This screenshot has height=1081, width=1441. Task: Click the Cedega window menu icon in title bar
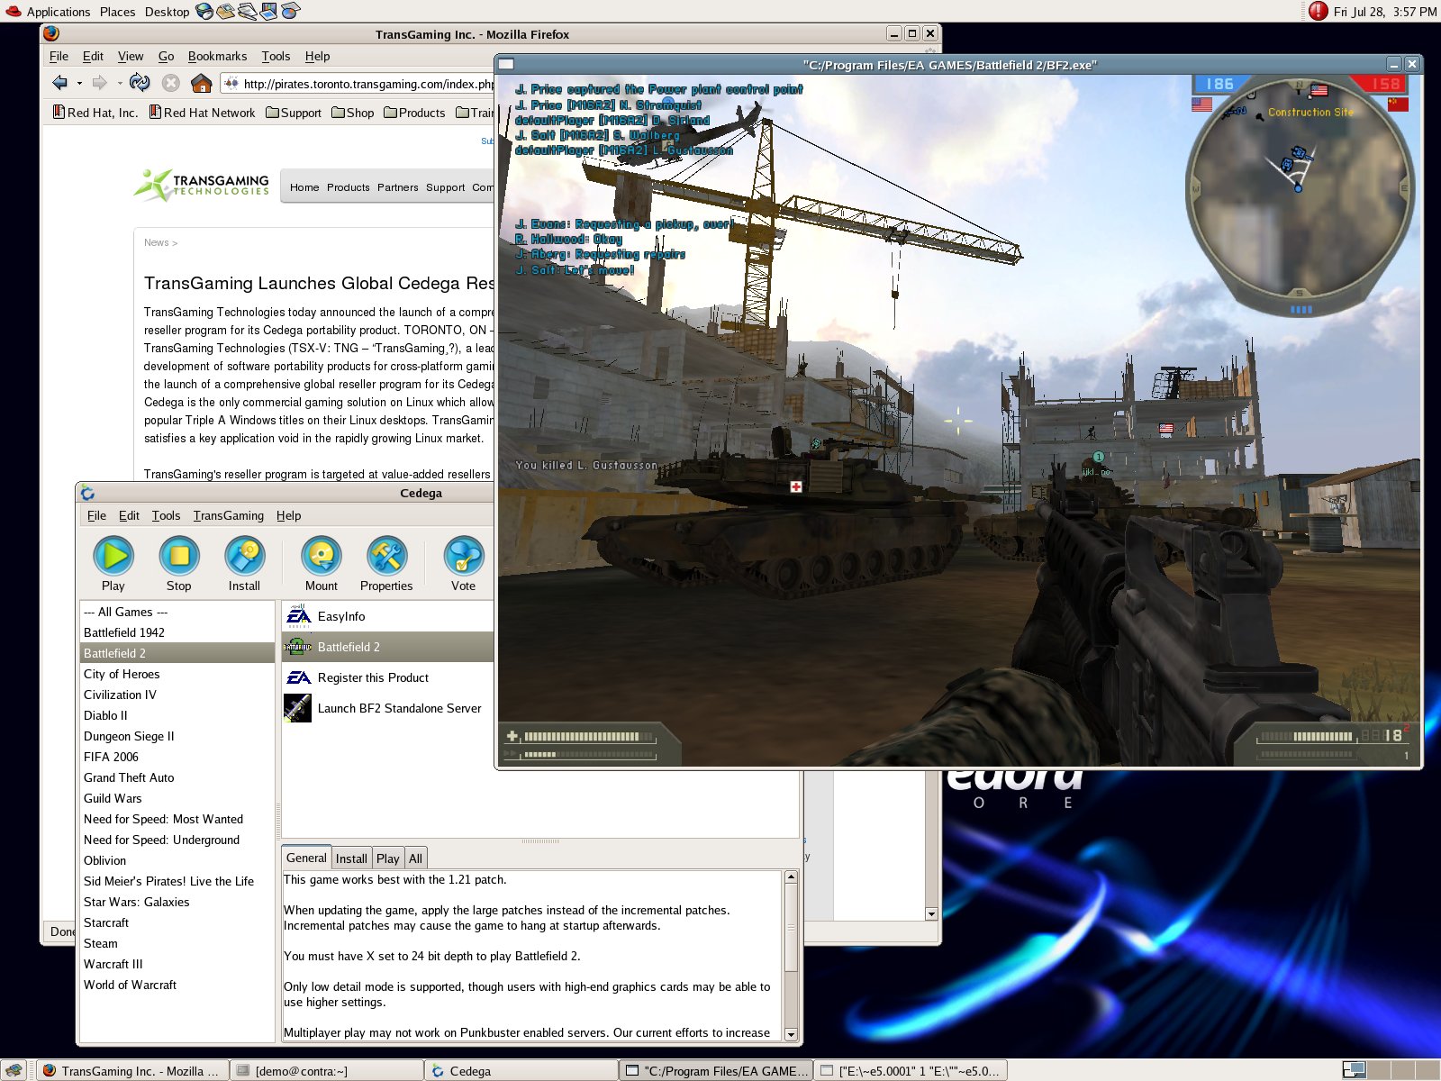pos(87,493)
